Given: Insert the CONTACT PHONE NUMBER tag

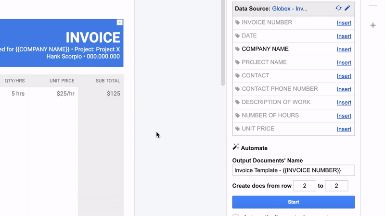Looking at the screenshot, I should [344, 89].
